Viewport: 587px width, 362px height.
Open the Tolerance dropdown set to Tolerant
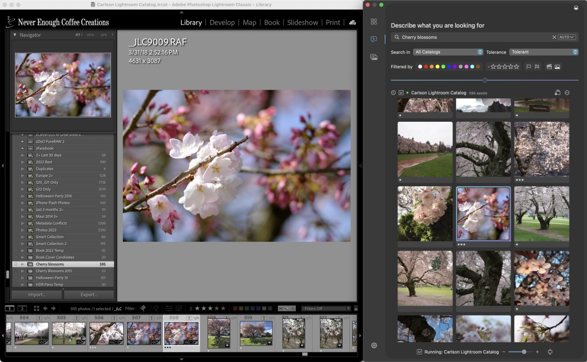click(544, 52)
